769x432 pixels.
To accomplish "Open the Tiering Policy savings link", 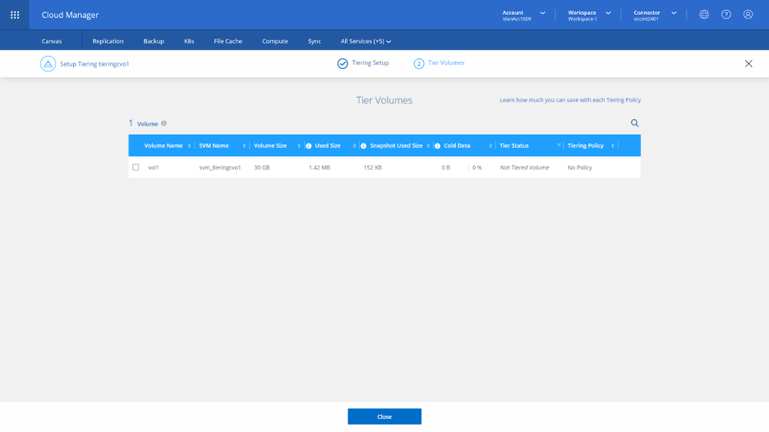I will tap(569, 100).
